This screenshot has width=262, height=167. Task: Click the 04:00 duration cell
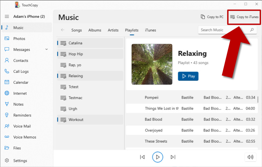click(250, 109)
